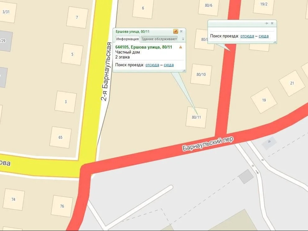
Task: Select building 65 on the map
Action: coord(60,137)
